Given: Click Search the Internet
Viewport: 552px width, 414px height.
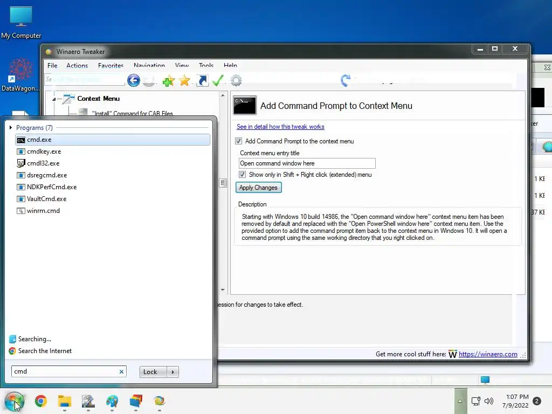Looking at the screenshot, I should pos(45,350).
